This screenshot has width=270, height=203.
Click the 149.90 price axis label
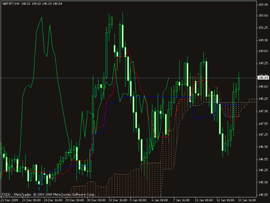point(263,40)
